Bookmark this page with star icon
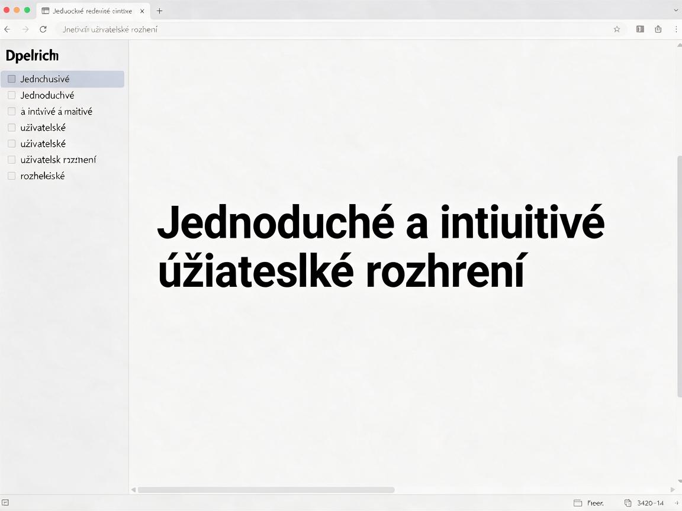The image size is (682, 511). (617, 29)
